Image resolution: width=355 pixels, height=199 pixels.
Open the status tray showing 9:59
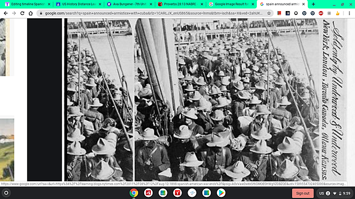click(334, 193)
